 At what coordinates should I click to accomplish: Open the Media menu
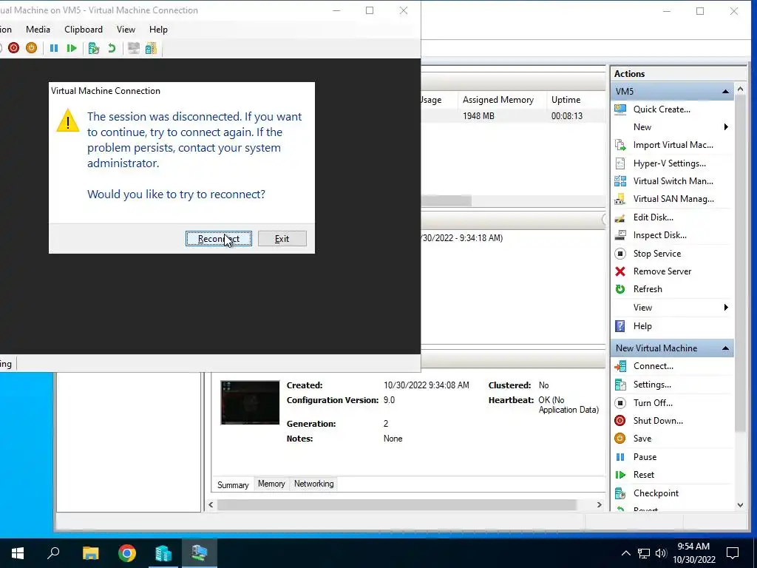tap(38, 30)
